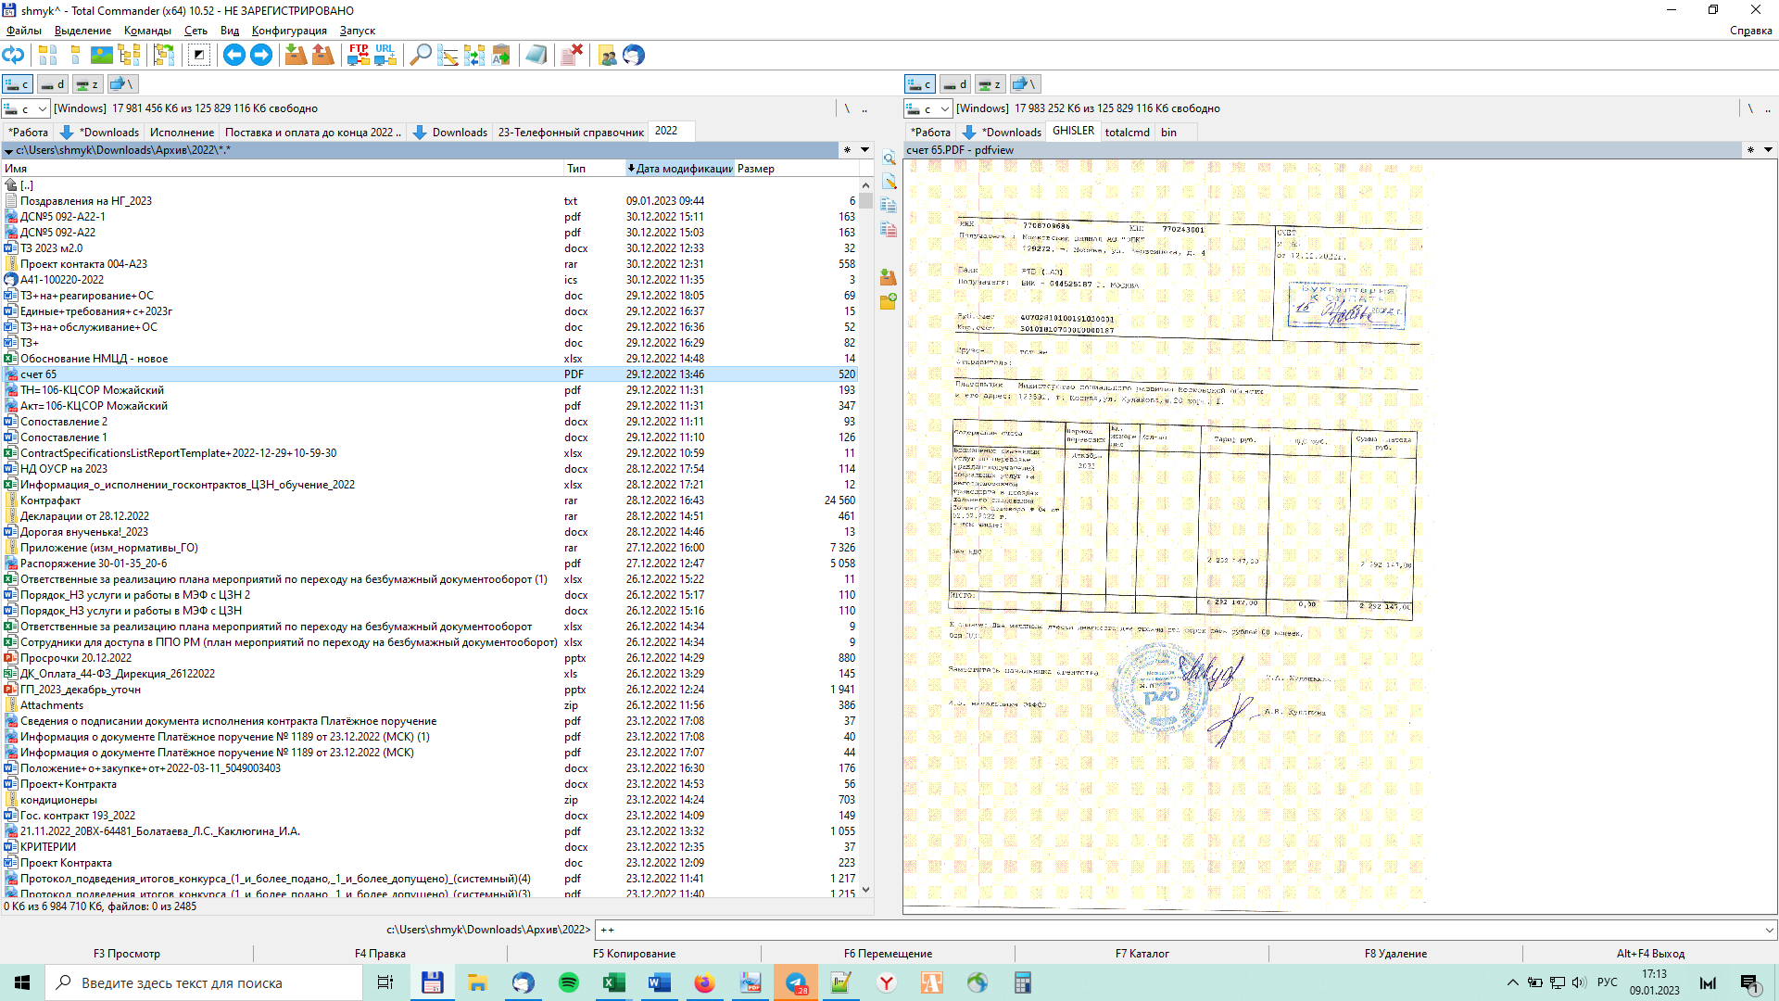Click the Invert selection toolbar icon
The width and height of the screenshot is (1779, 1001).
(x=199, y=56)
